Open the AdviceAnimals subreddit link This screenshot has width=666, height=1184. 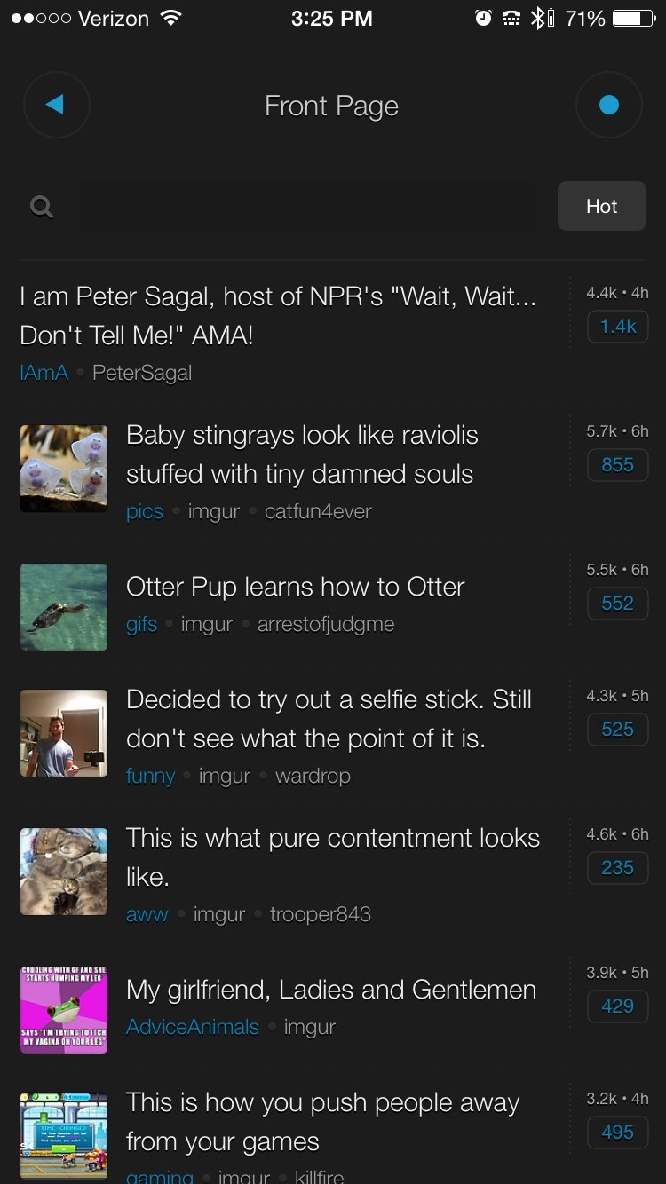193,1027
